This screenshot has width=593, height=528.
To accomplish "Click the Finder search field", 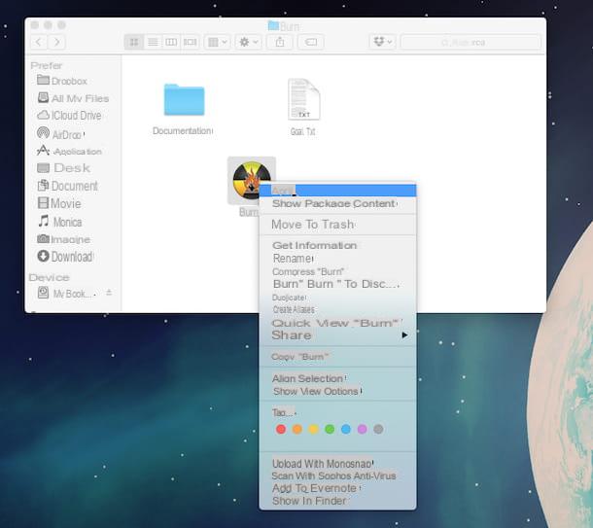I will pos(471,43).
